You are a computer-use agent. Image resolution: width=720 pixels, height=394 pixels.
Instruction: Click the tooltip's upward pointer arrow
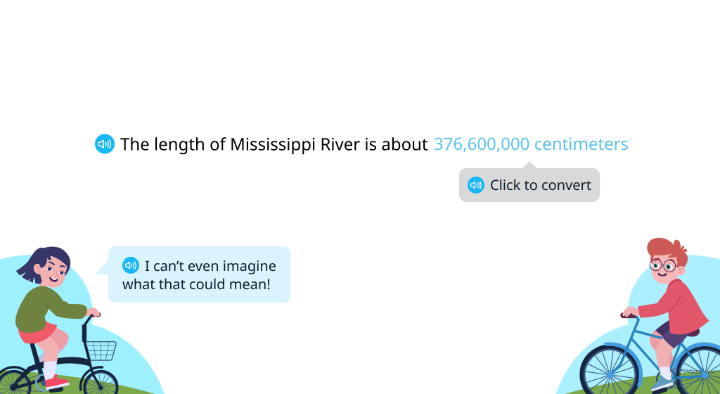(x=529, y=165)
